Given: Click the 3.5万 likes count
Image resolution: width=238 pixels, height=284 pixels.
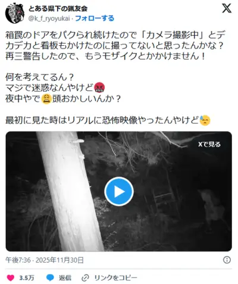Looking at the screenshot, I should coord(27,277).
